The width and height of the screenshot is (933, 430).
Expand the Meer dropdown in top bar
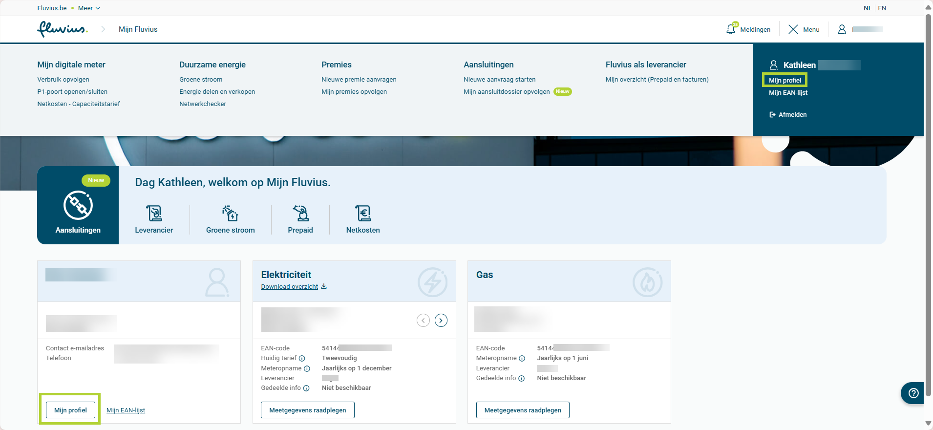[x=89, y=8]
